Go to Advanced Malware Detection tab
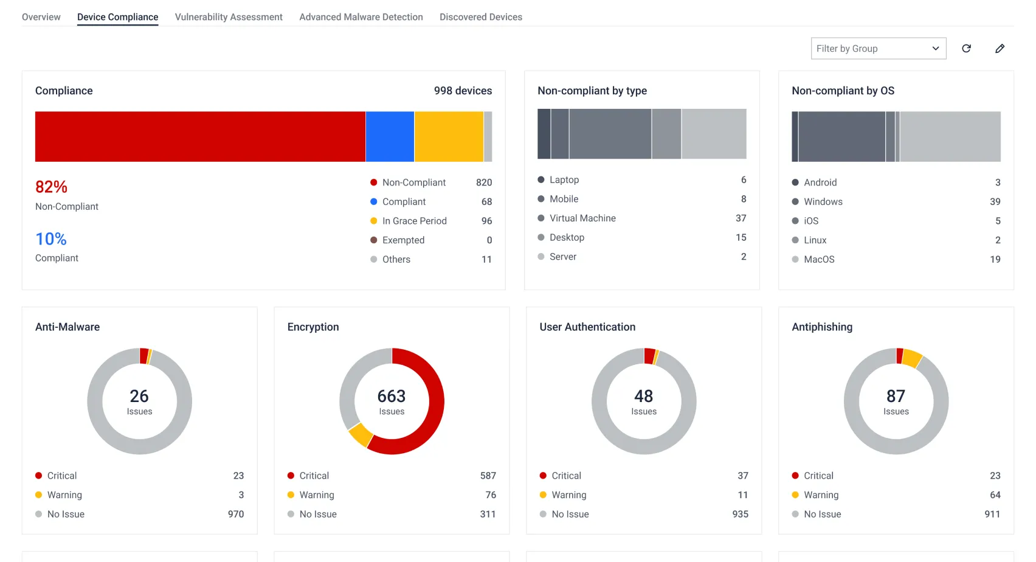 point(361,17)
